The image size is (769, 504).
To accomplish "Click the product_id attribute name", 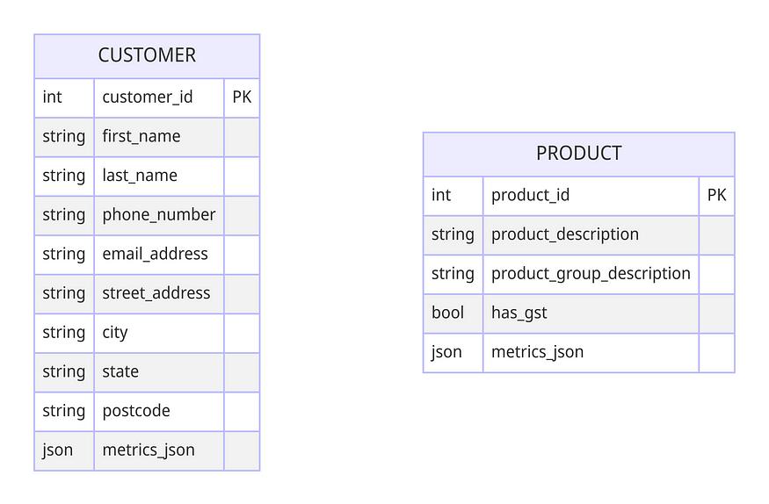I will 530,195.
